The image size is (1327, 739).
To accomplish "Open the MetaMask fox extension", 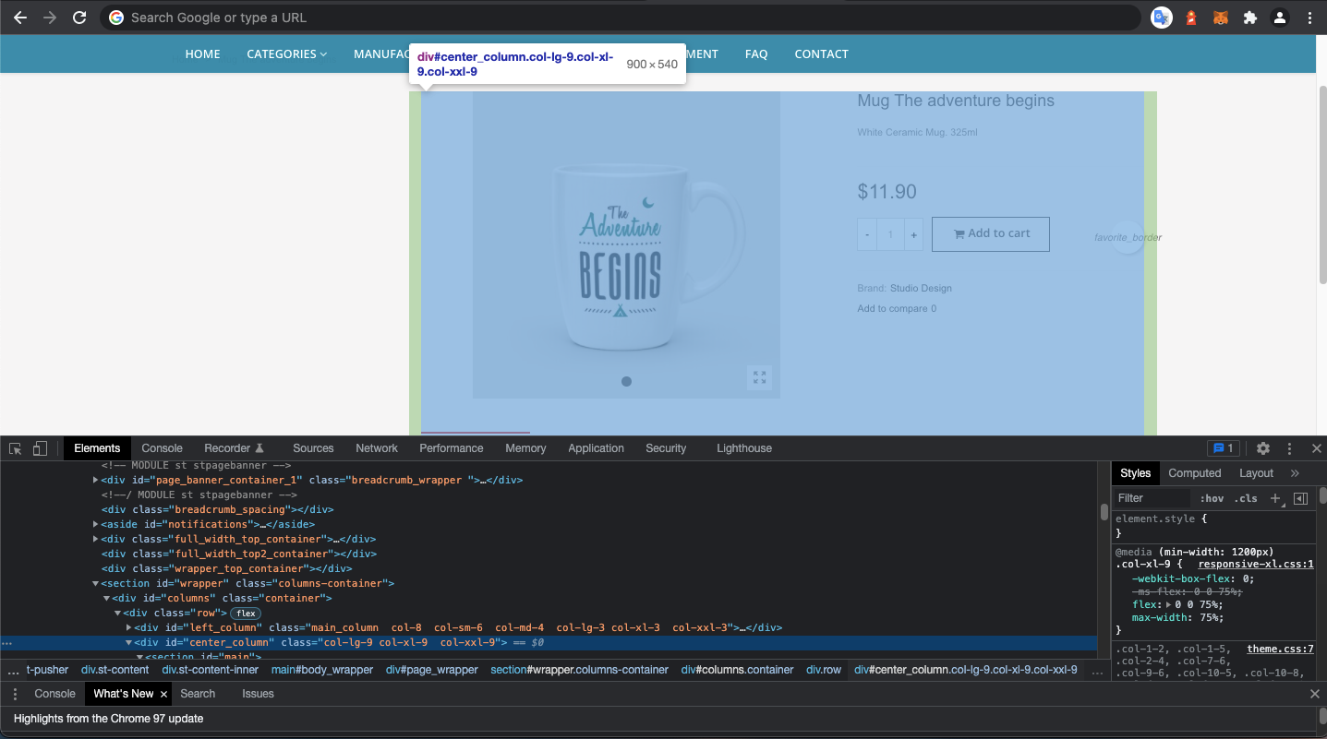I will [1221, 18].
